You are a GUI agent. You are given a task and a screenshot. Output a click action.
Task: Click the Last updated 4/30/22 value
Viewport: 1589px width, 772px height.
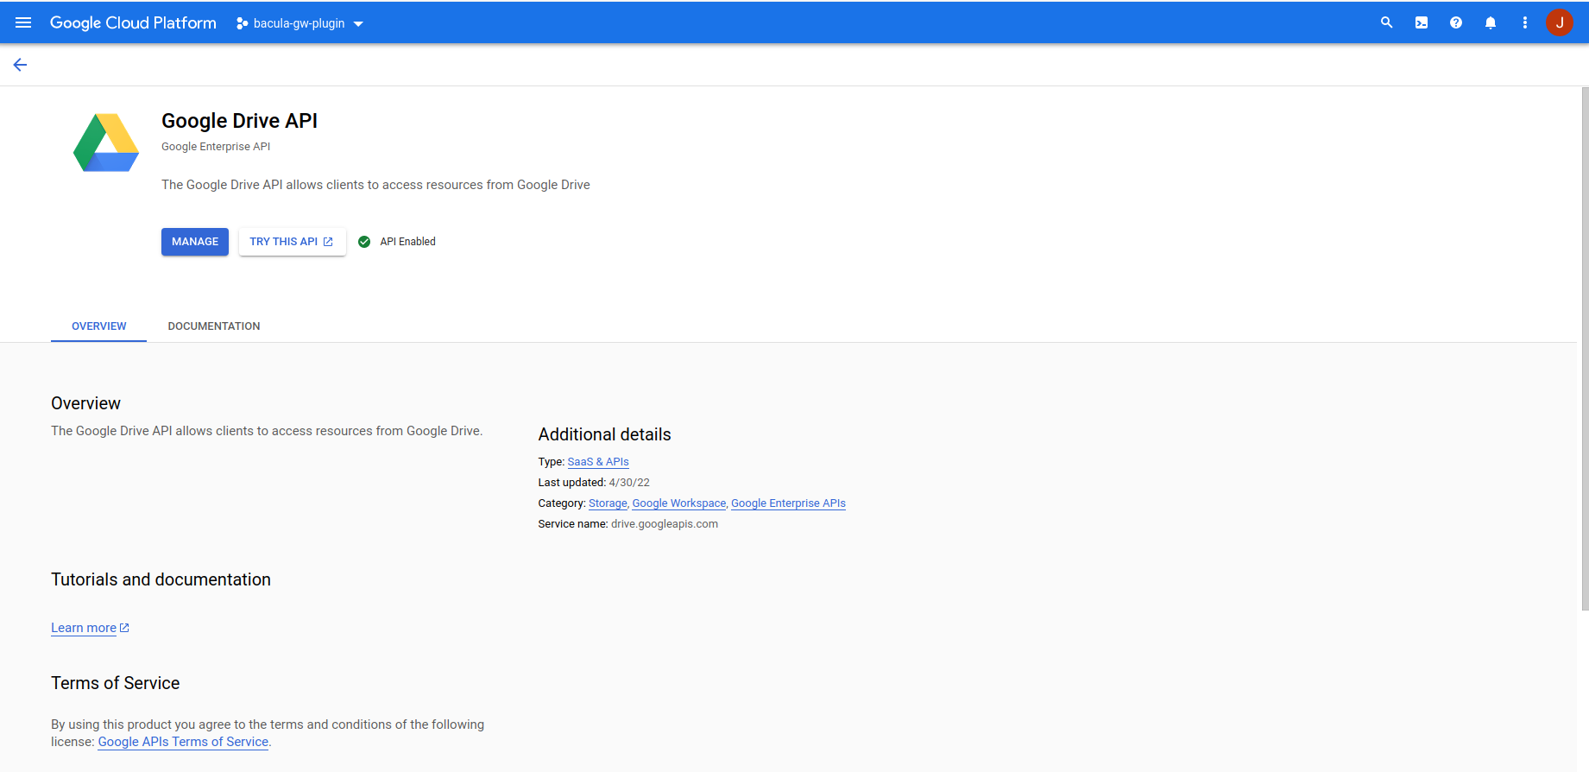pyautogui.click(x=629, y=483)
